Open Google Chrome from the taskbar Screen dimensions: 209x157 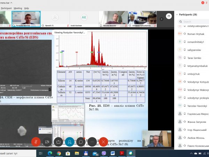59,153
